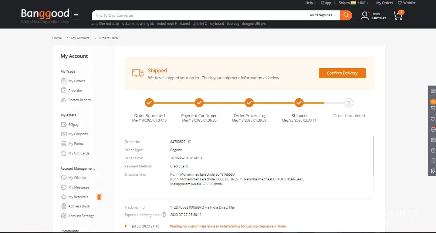Expand the All categories dropdown
The image size is (436, 233).
pyautogui.click(x=322, y=15)
